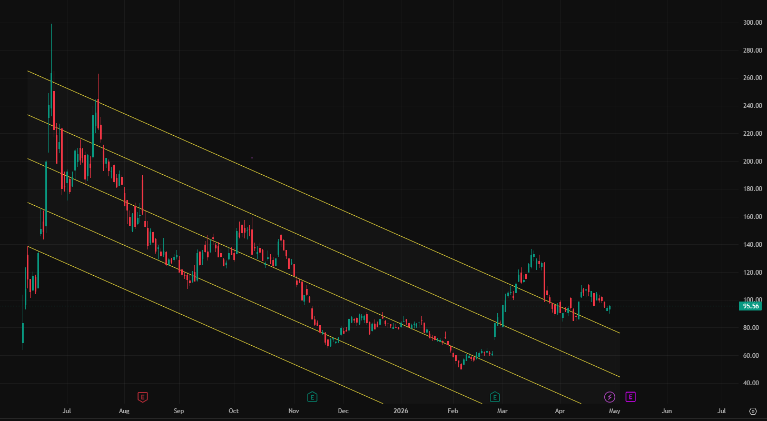Click the tall candle wick peaking near 300

tap(51, 42)
